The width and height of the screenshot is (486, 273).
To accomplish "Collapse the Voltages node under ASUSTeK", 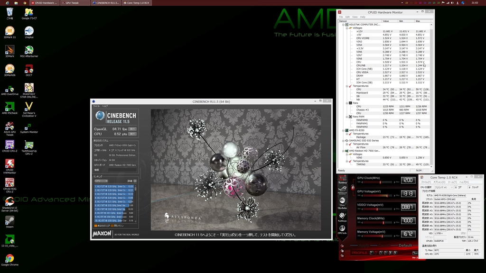I will (347, 28).
